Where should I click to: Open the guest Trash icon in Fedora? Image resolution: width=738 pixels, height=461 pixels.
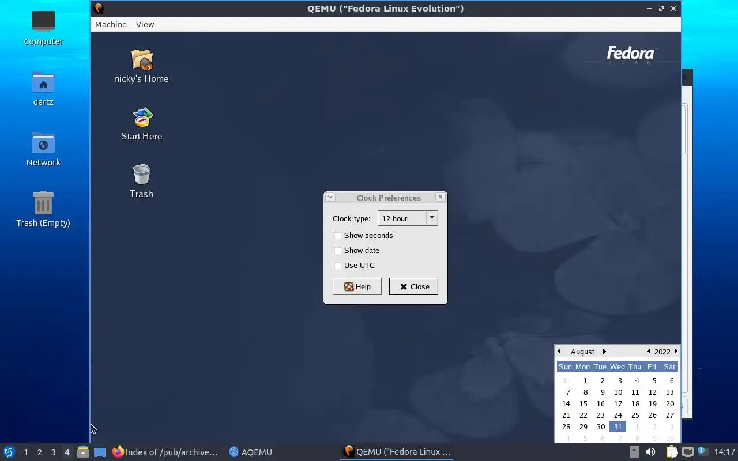141,175
